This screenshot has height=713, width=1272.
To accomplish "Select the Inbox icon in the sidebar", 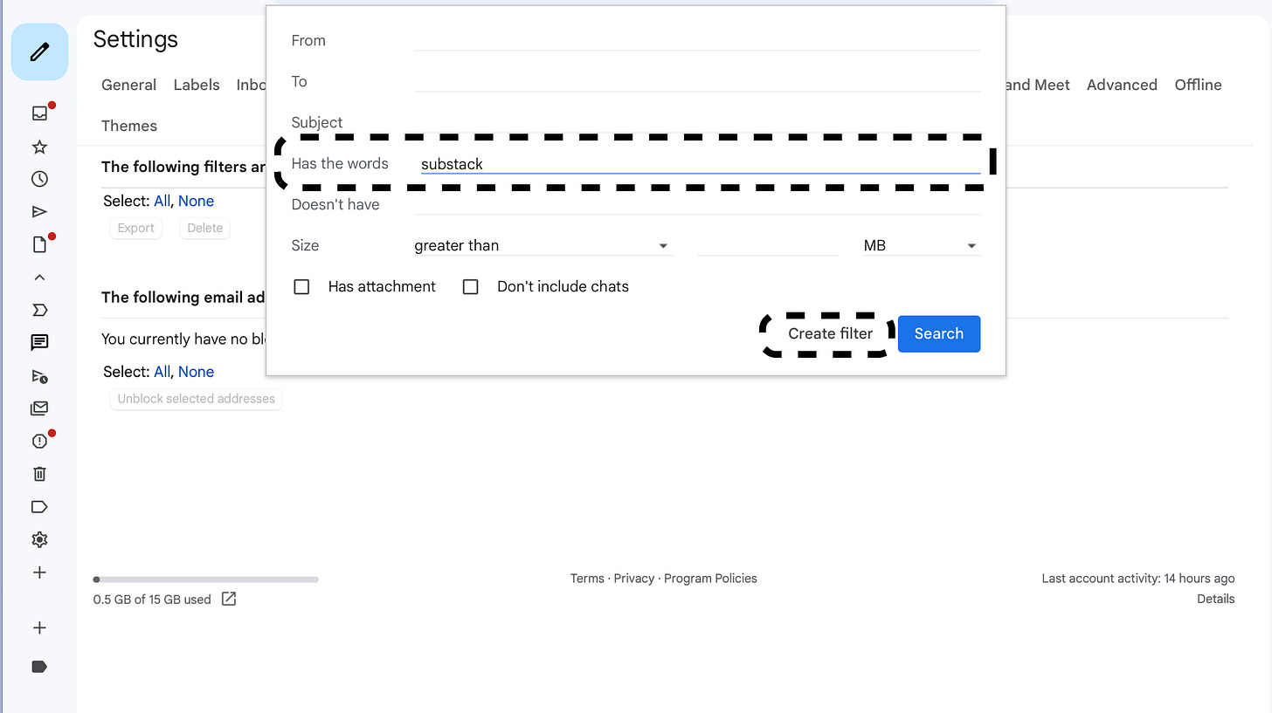I will tap(39, 113).
